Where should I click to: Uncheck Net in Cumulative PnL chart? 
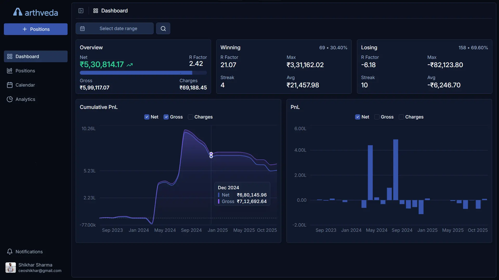(x=147, y=117)
